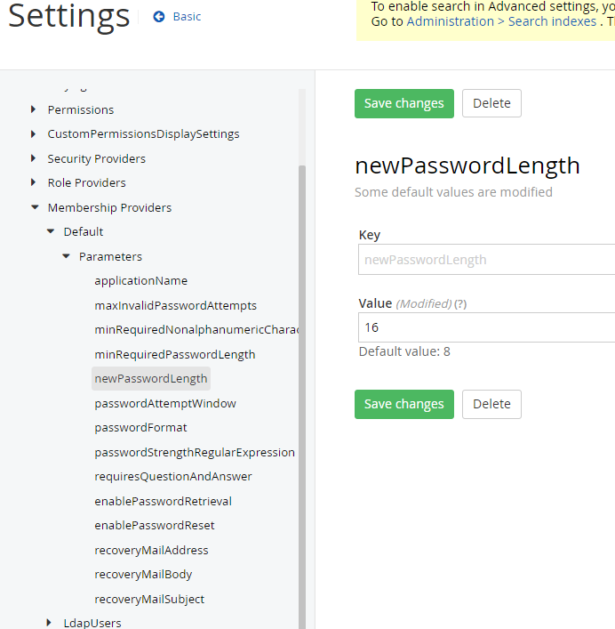Click the tree panel scrollbar thumb

coord(302,397)
